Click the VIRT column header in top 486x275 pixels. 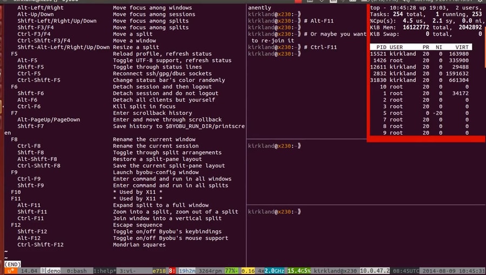(462, 47)
